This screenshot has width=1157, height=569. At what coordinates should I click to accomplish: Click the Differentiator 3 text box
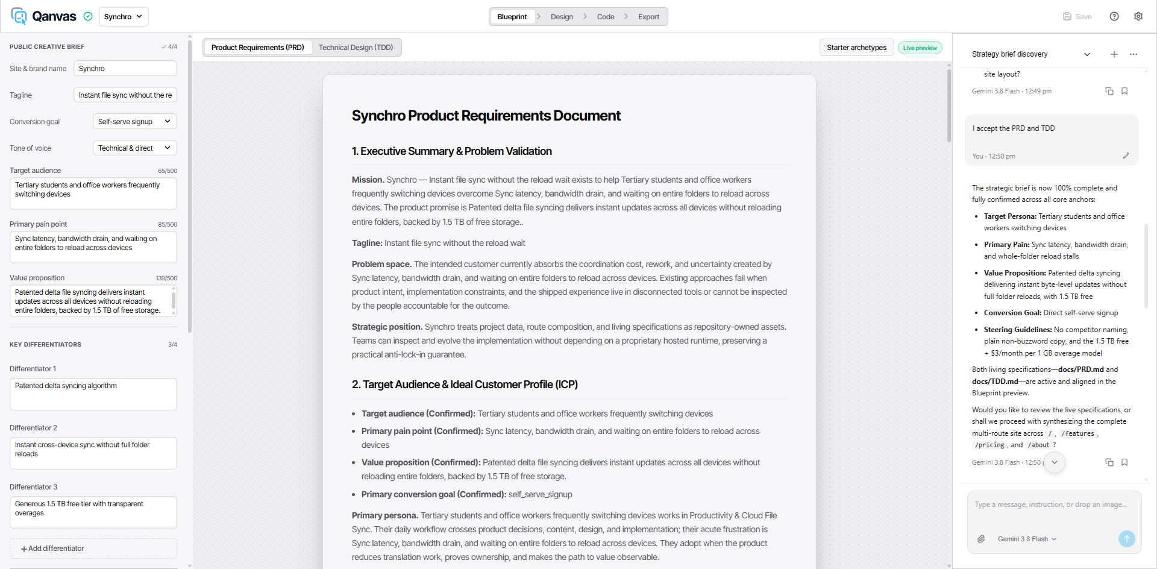93,512
